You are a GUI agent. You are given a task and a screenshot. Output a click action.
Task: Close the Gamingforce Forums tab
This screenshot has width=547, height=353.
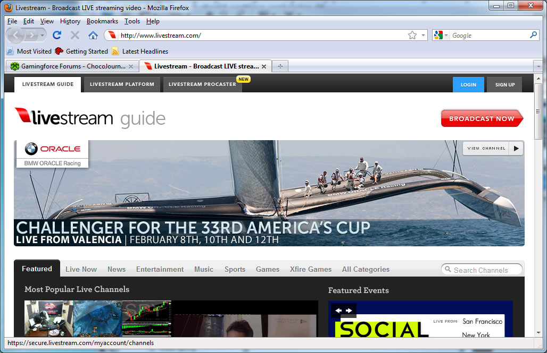click(x=131, y=66)
